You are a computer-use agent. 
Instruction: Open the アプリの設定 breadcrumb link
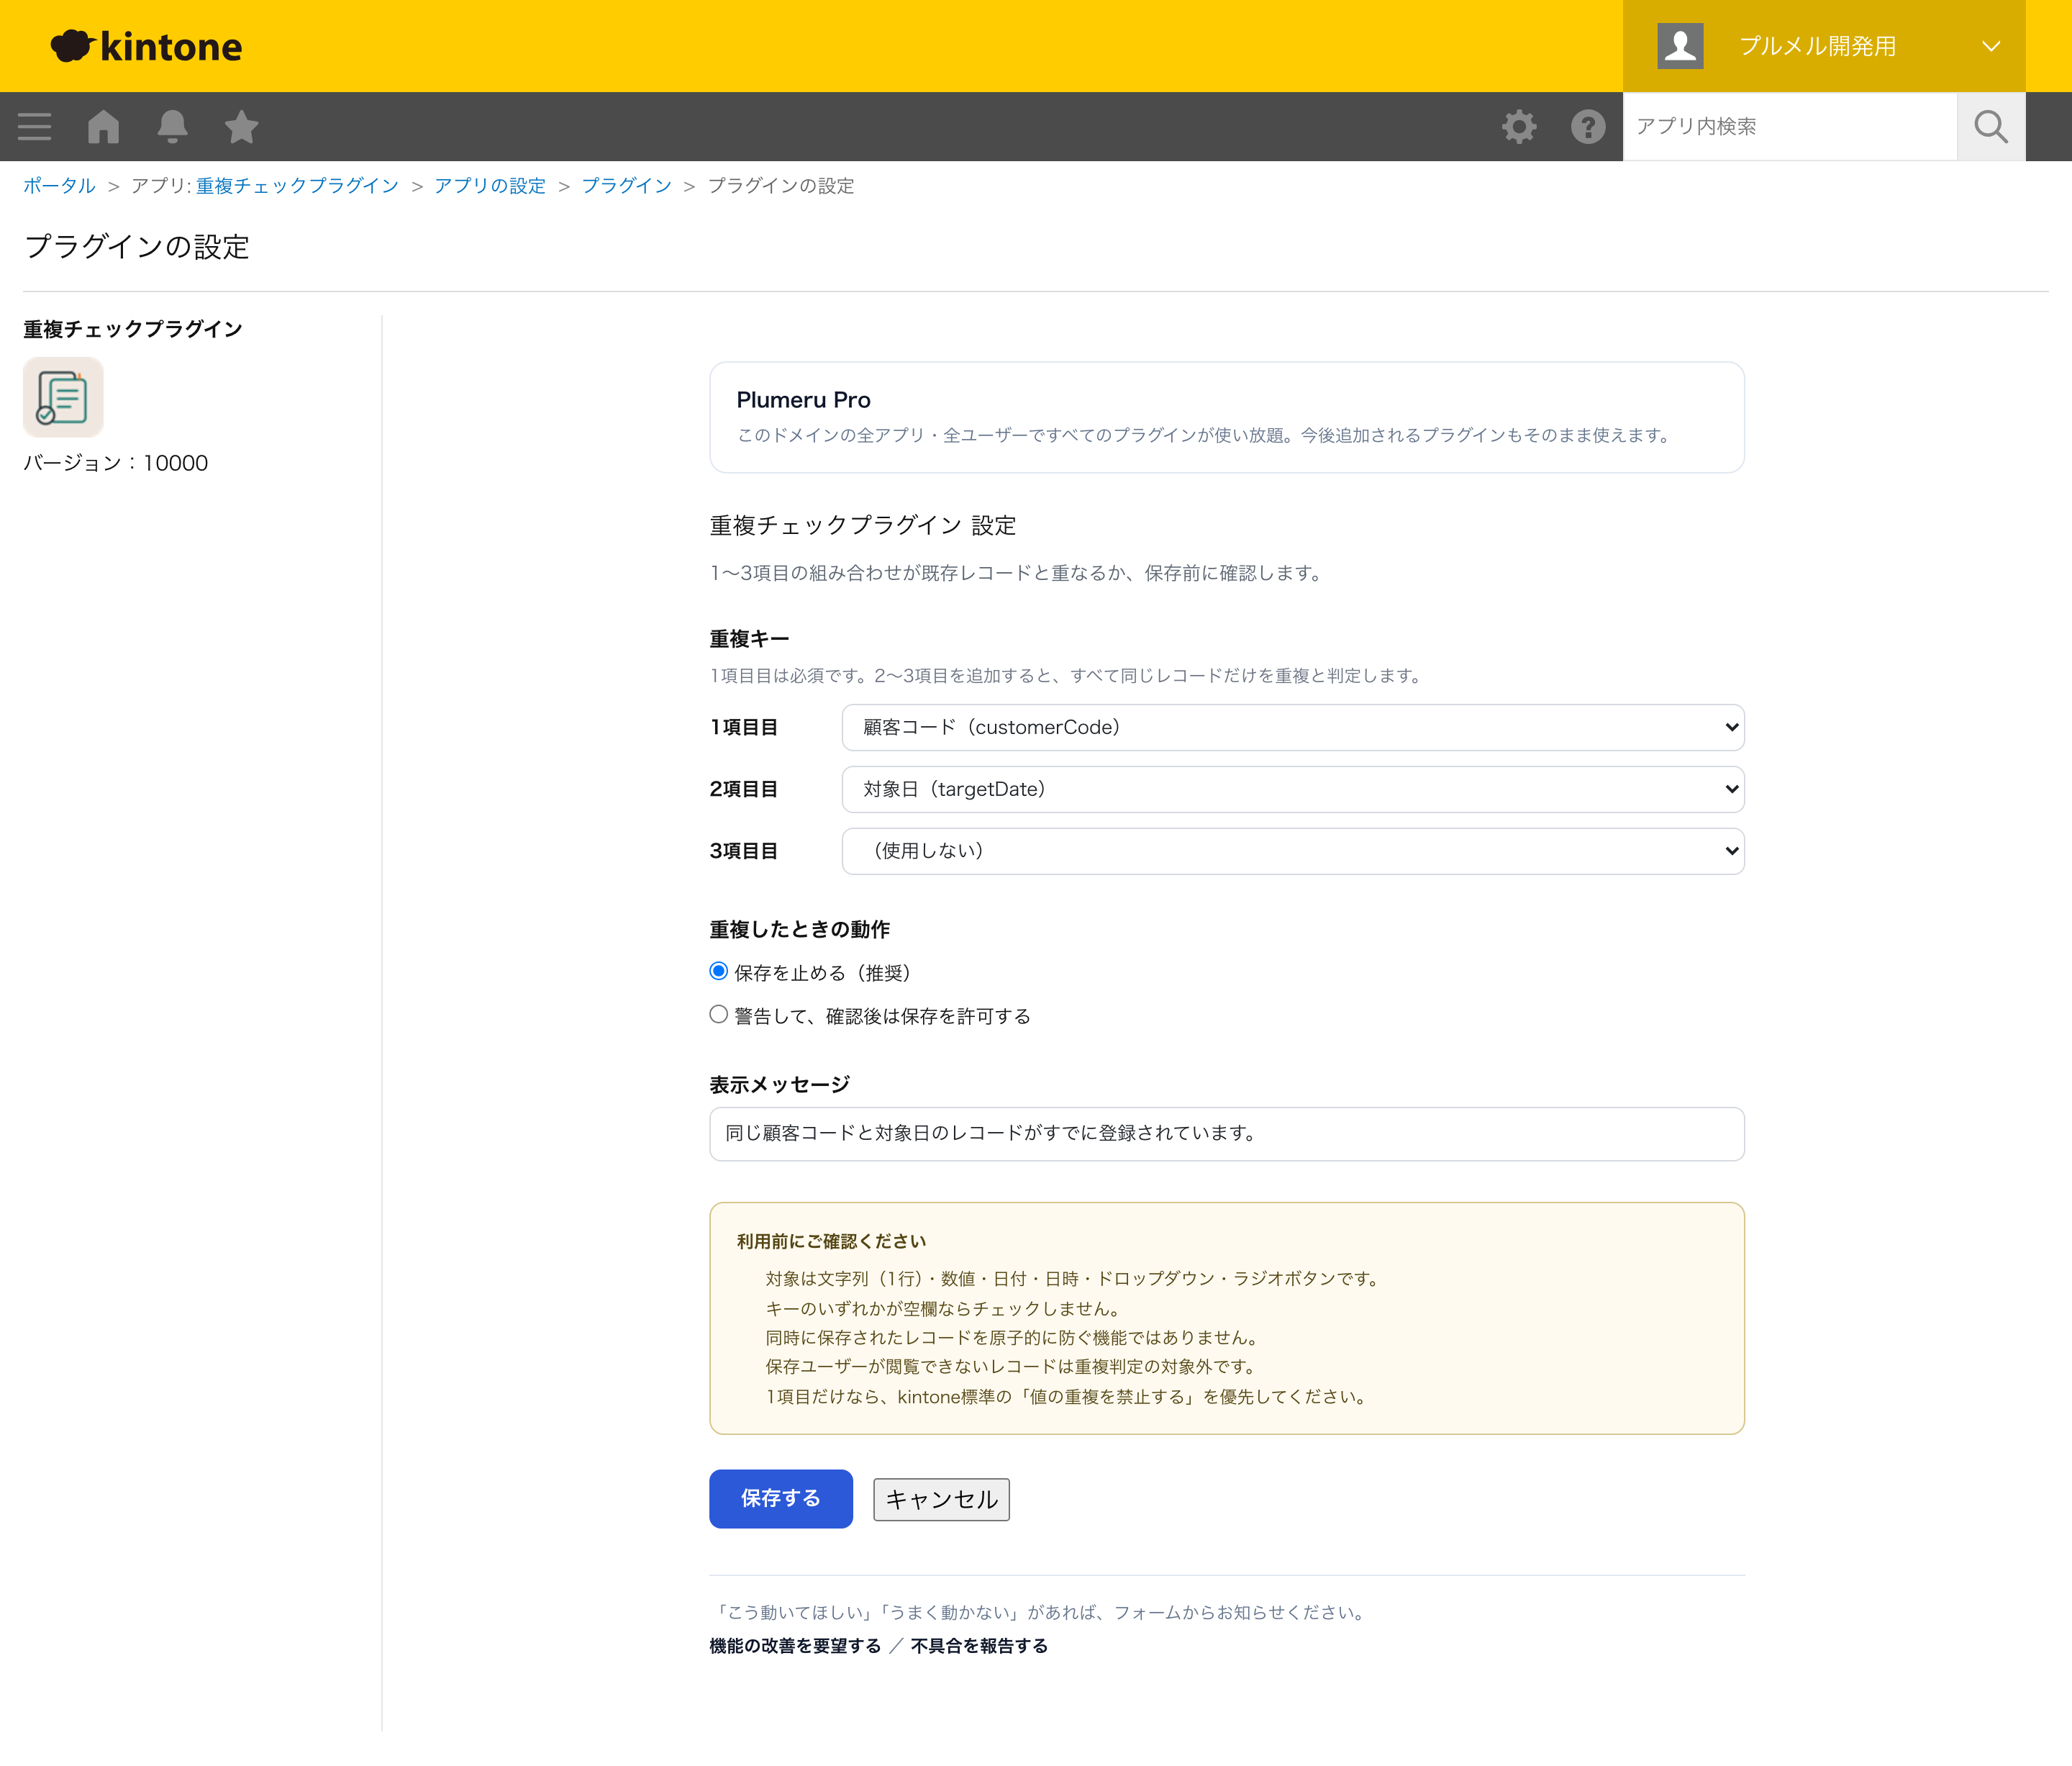pos(490,186)
